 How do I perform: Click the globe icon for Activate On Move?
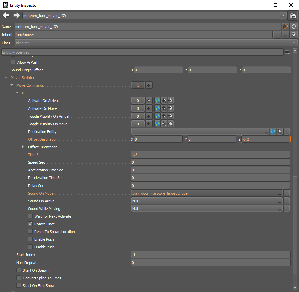(x=157, y=108)
